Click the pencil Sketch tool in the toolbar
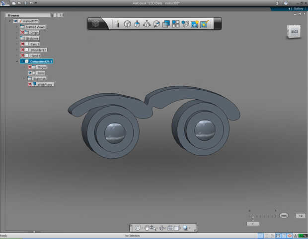Viewport: 308px width, 239px height. point(118,23)
